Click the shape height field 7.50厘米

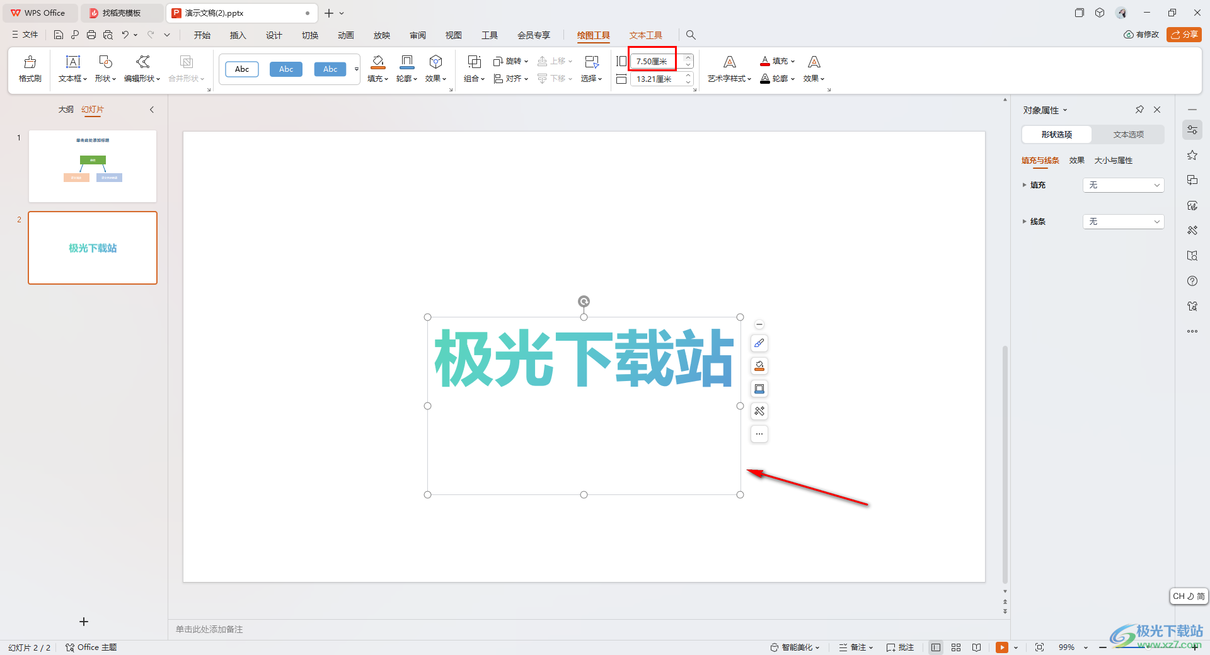657,61
